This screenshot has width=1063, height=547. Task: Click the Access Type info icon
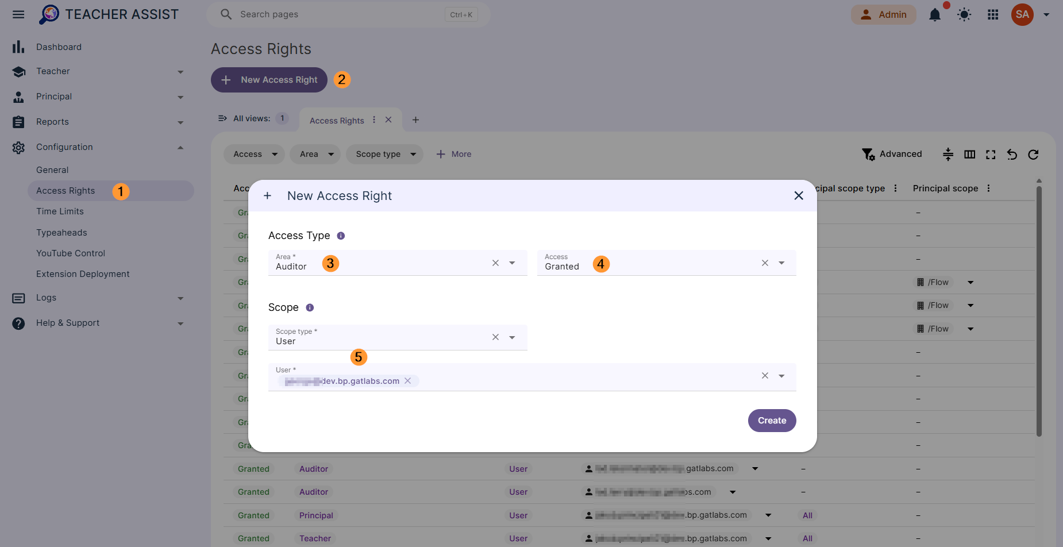pos(341,236)
